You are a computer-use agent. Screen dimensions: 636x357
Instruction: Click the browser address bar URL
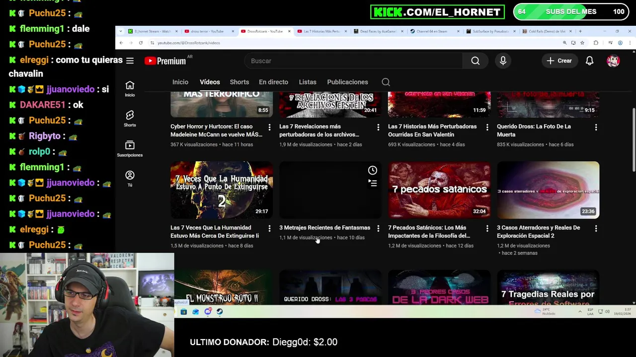tap(189, 43)
